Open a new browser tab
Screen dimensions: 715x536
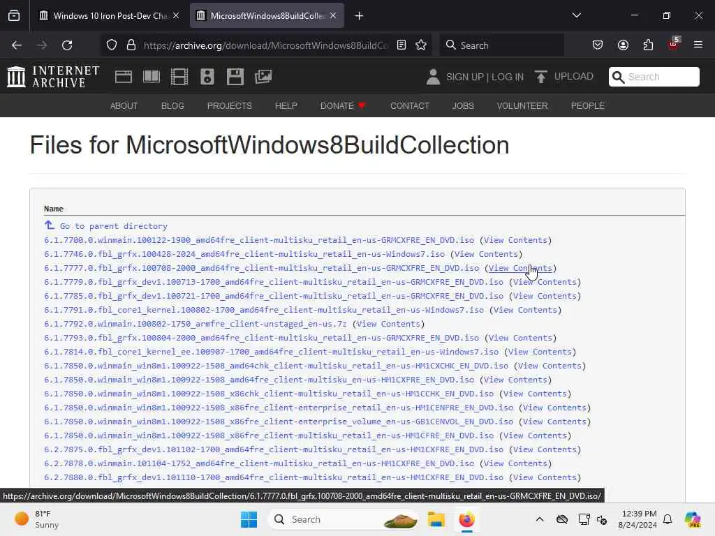[x=360, y=16]
